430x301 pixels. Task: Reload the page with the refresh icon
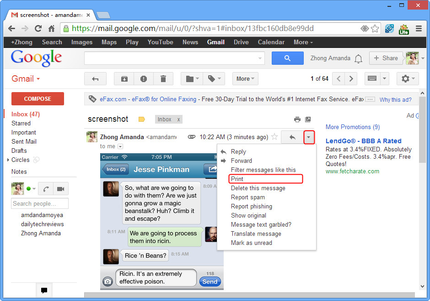pyautogui.click(x=38, y=28)
